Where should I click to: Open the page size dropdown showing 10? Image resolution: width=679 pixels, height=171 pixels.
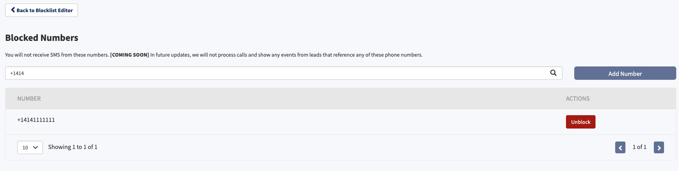point(30,147)
